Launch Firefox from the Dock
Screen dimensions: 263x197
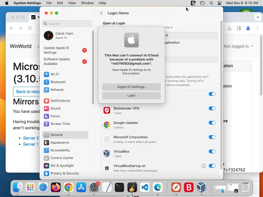coord(56,187)
